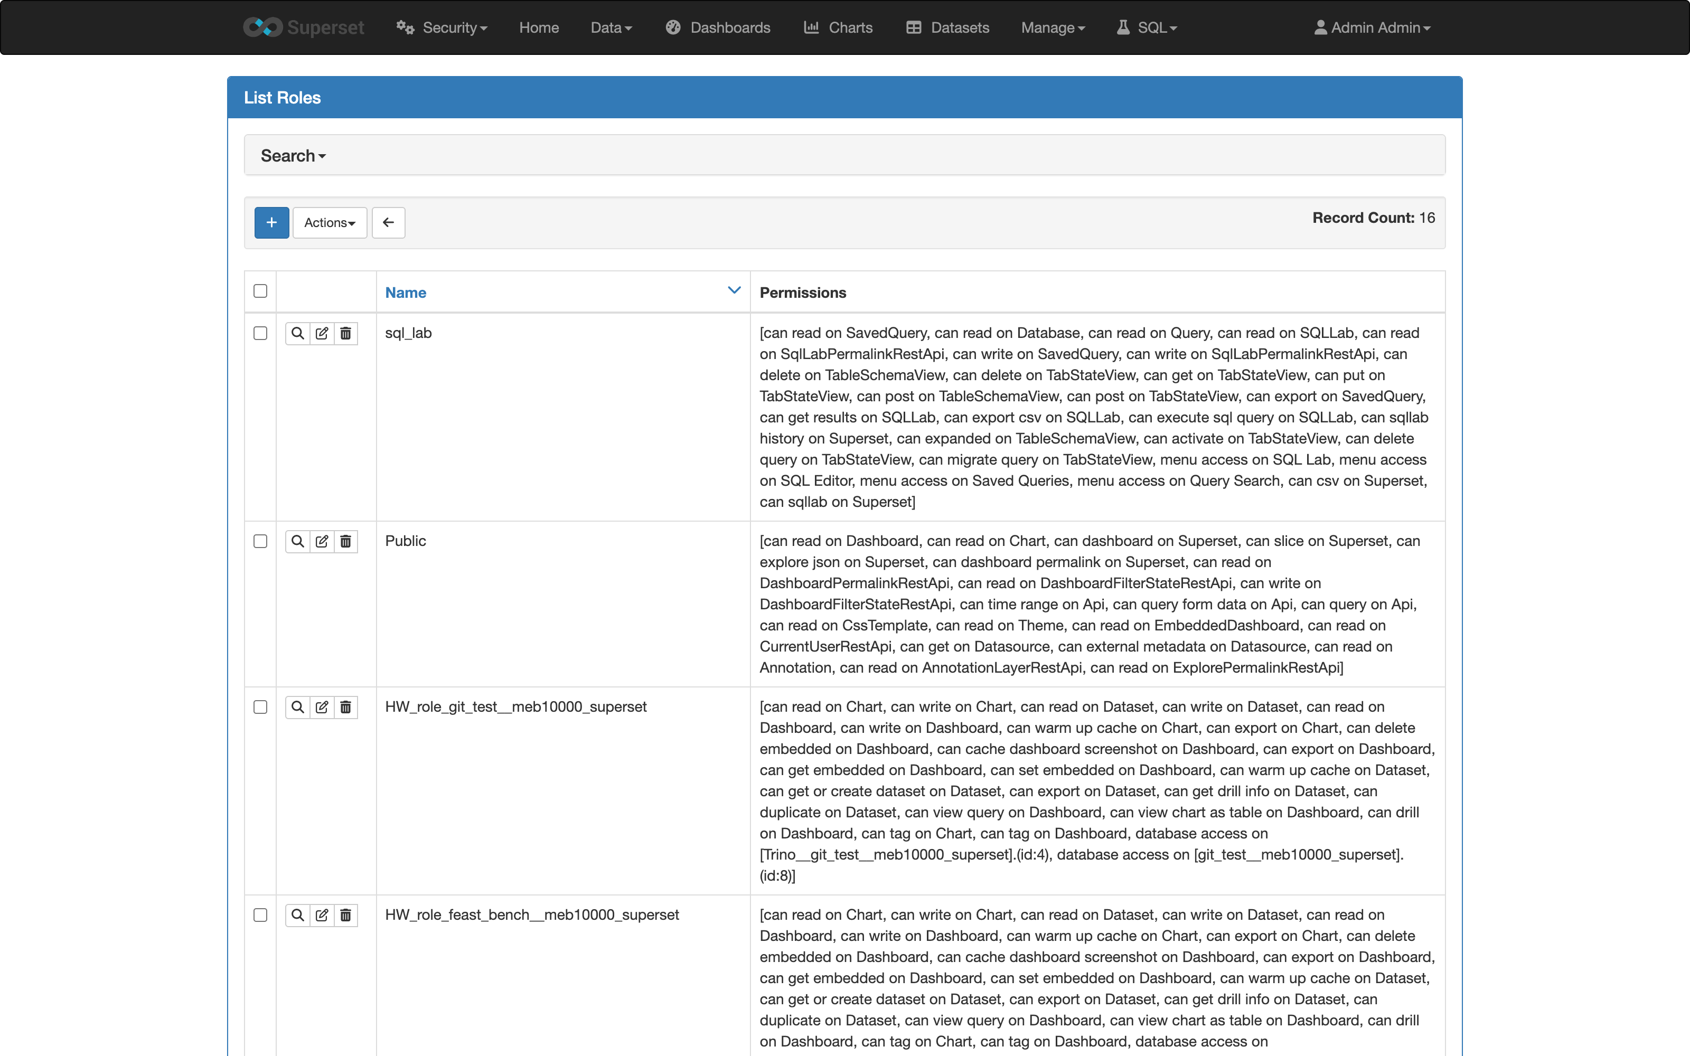Screen dimensions: 1690x1056
Task: Open the SQL dropdown menu
Action: click(x=1147, y=27)
